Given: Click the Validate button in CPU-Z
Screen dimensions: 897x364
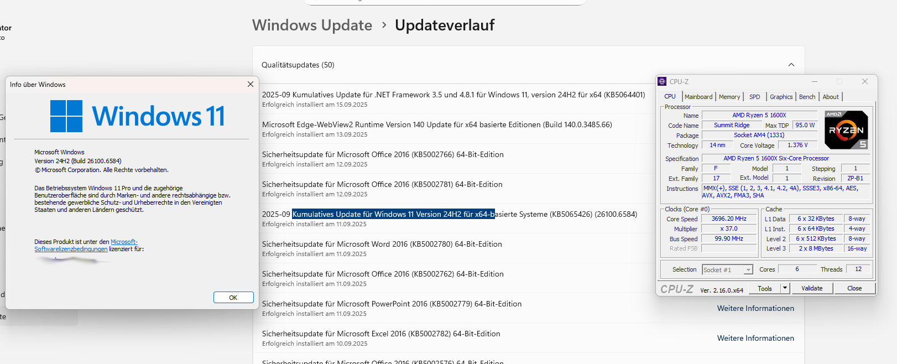Looking at the screenshot, I should (x=812, y=288).
